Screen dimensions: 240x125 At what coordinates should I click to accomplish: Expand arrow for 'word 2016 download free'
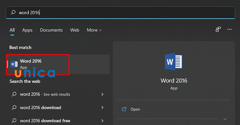pos(102,121)
